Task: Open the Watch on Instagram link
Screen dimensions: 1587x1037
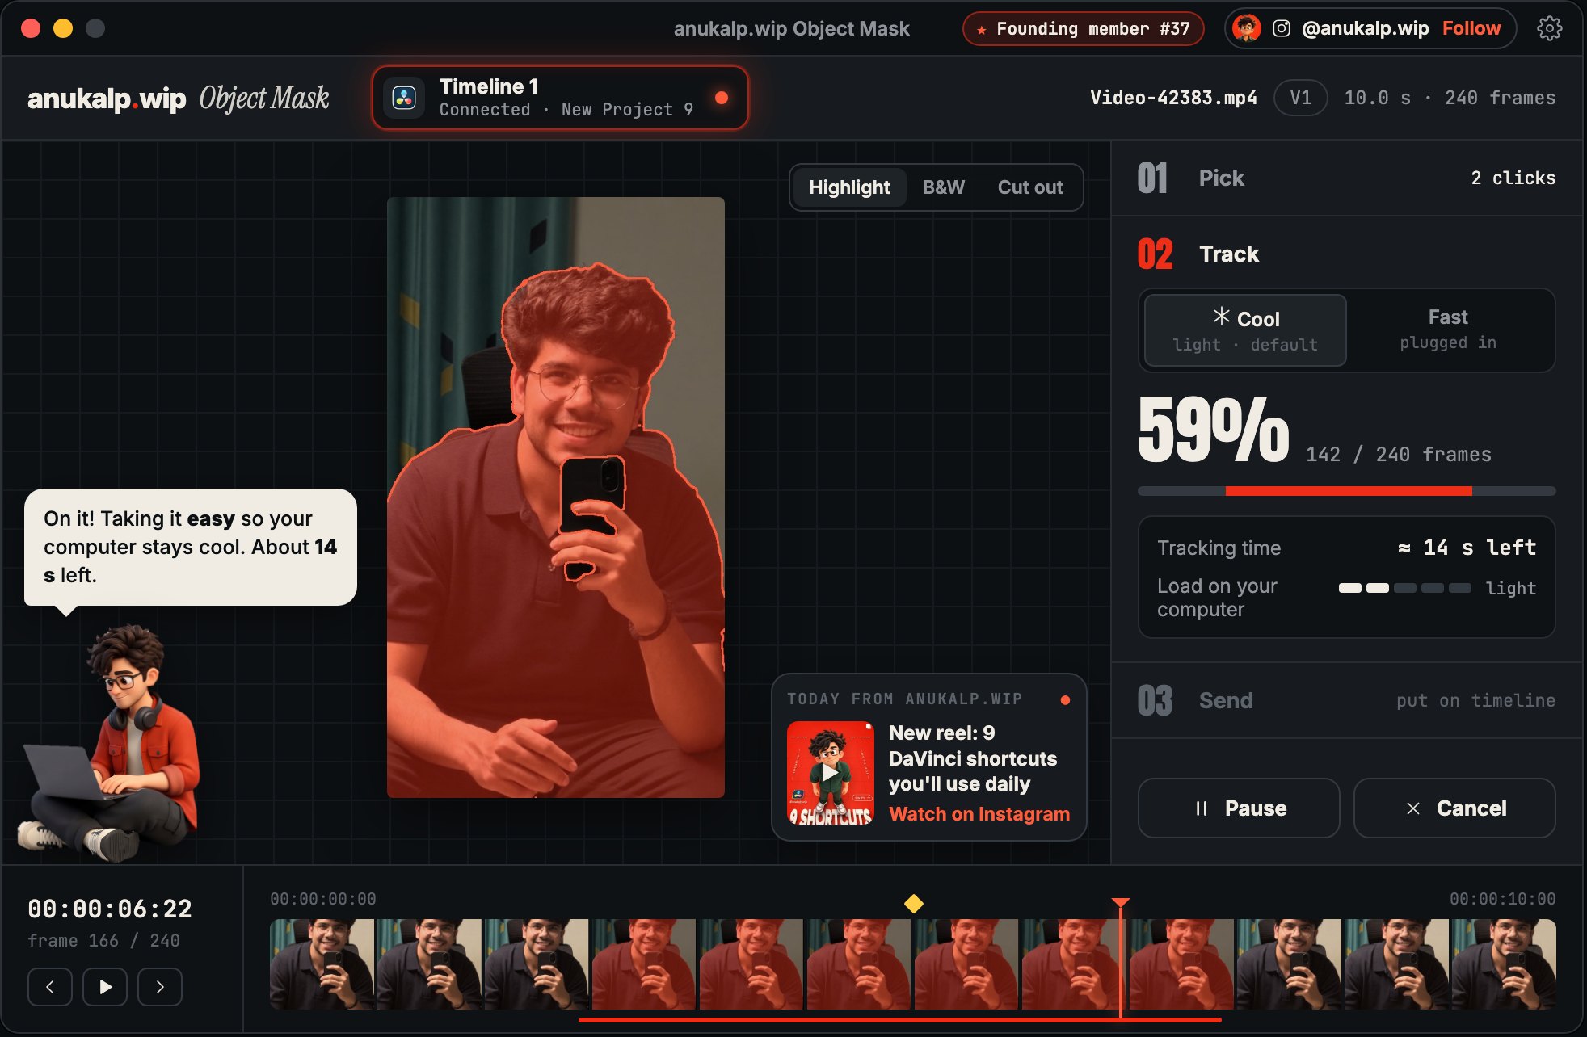Action: 979,814
